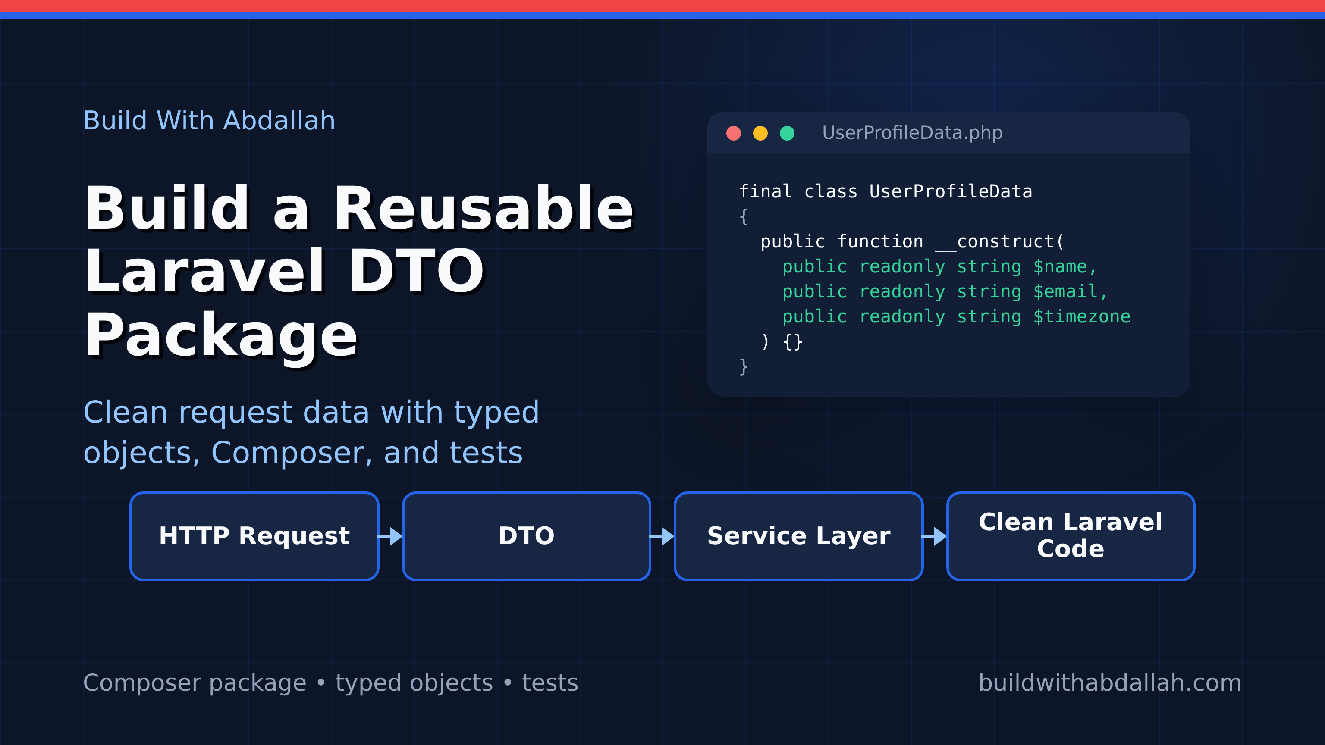Click the UserProfileData.php file title
This screenshot has height=745, width=1325.
(x=912, y=133)
